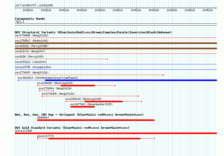
Task: Open variant esv2734904 (Wong2012b) label
Action: [55, 88]
